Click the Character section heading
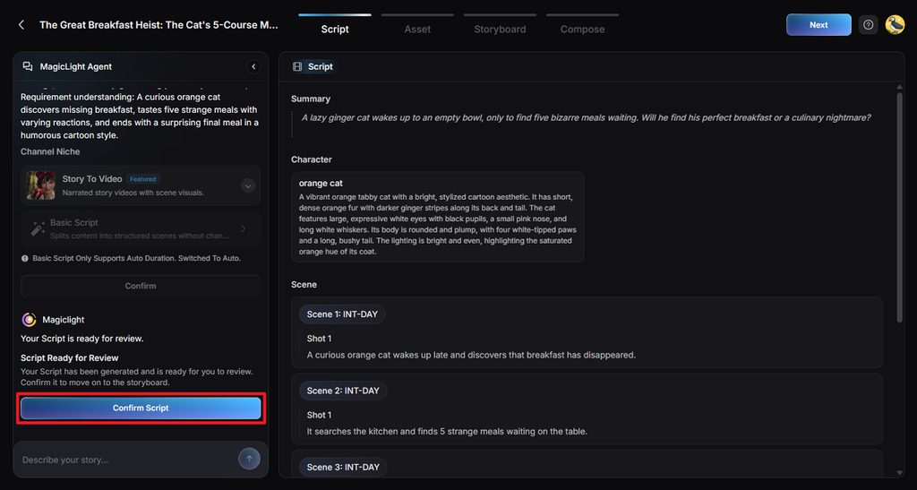The width and height of the screenshot is (917, 490). click(x=311, y=159)
